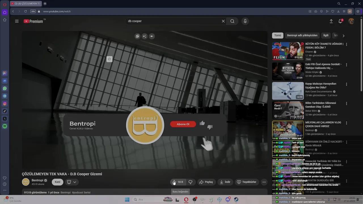Open options for Kayıp Malezya Havayolları video
This screenshot has height=204, width=363.
(346, 84)
